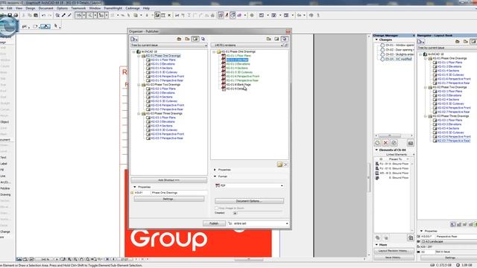Click the slider handle under 'Only image to Zoom'
The image size is (477, 268).
(235, 213)
